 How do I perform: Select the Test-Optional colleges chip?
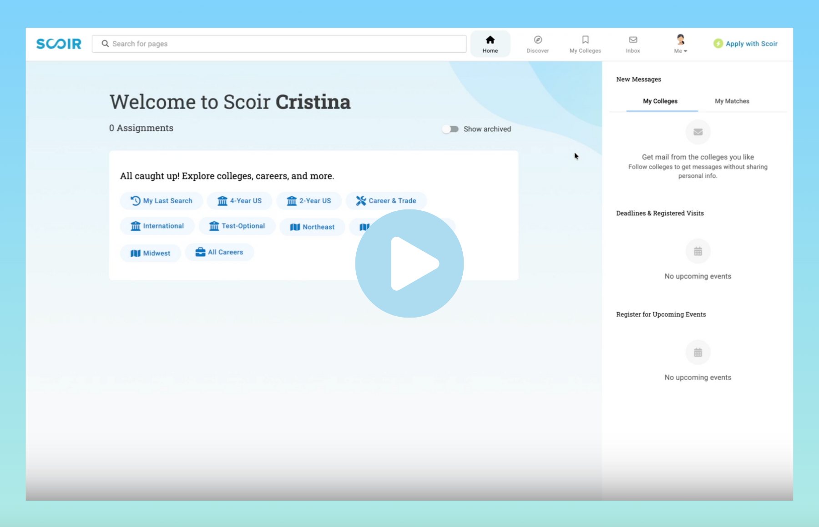(x=237, y=226)
